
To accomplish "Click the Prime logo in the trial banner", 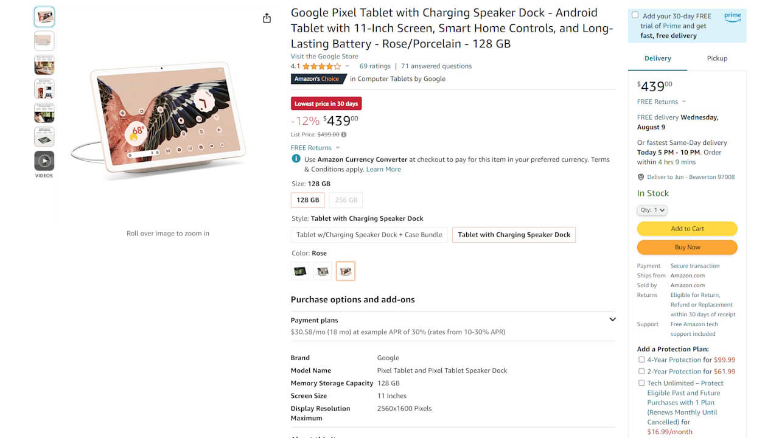I will [x=732, y=18].
